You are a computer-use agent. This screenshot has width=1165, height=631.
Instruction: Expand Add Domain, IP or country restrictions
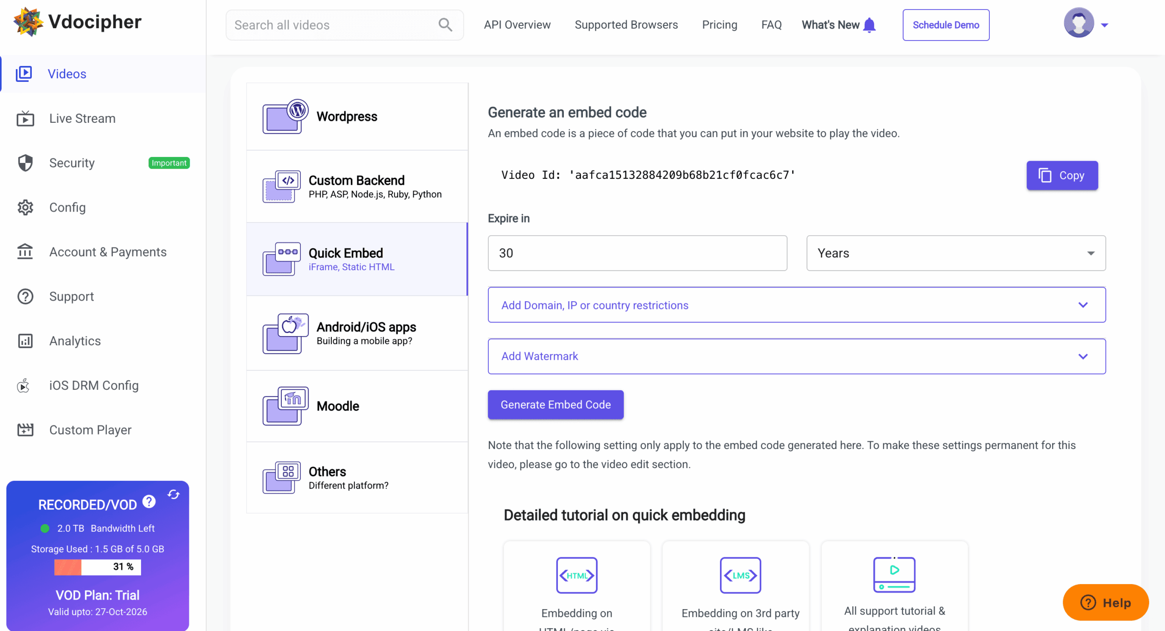(796, 305)
